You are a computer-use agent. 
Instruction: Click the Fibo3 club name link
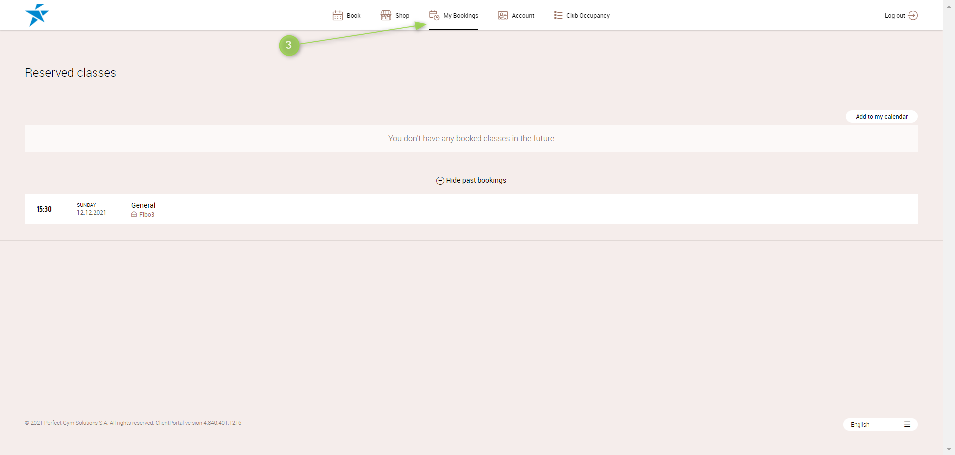pos(147,215)
